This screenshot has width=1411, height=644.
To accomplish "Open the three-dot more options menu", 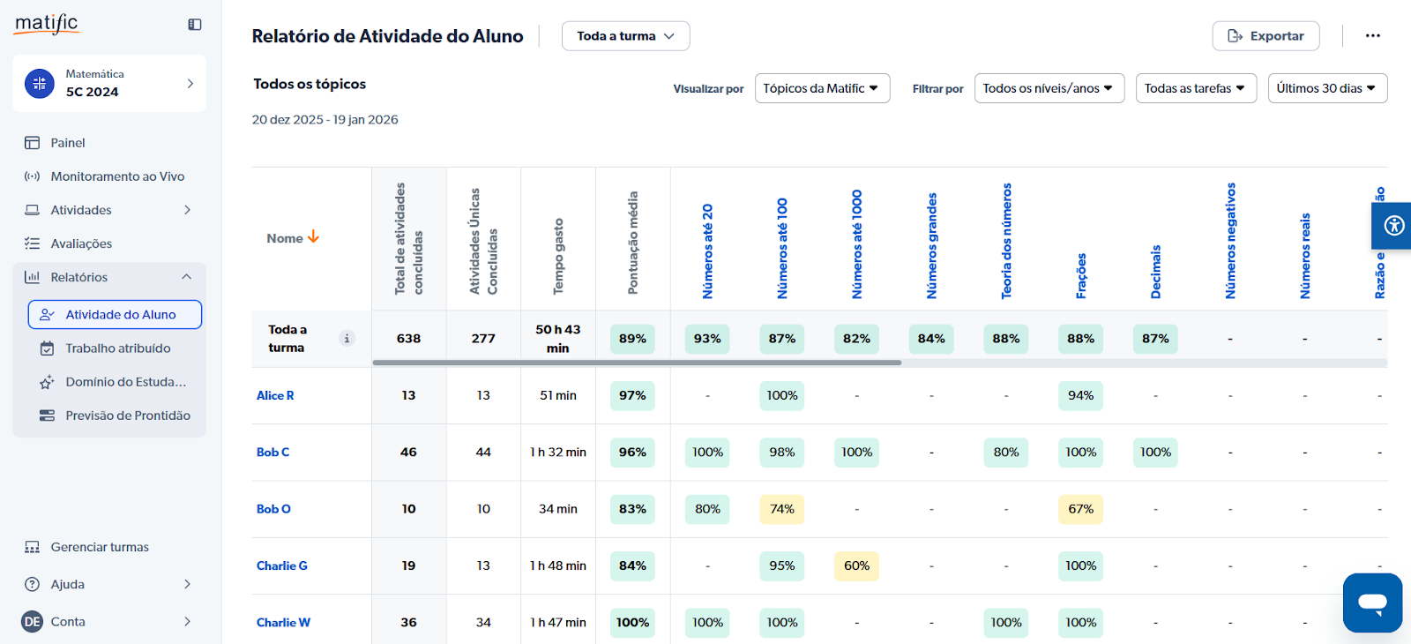I will [x=1372, y=36].
